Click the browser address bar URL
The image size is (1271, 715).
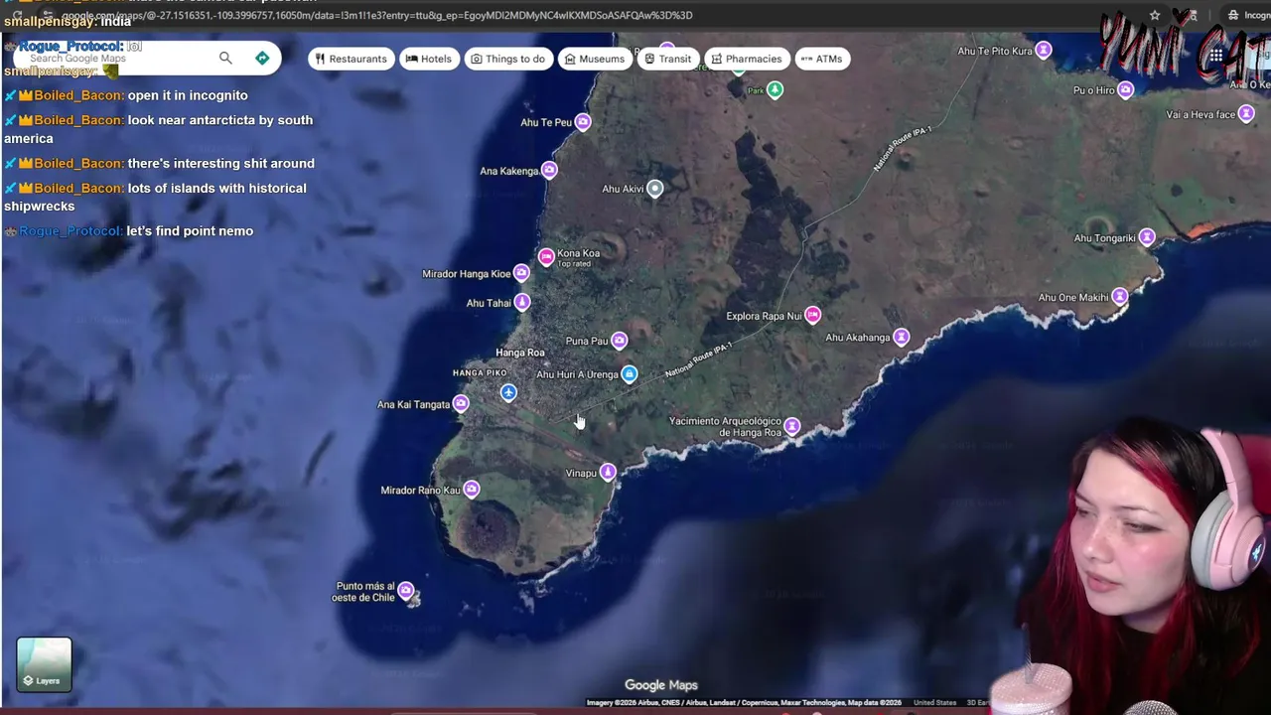(377, 15)
